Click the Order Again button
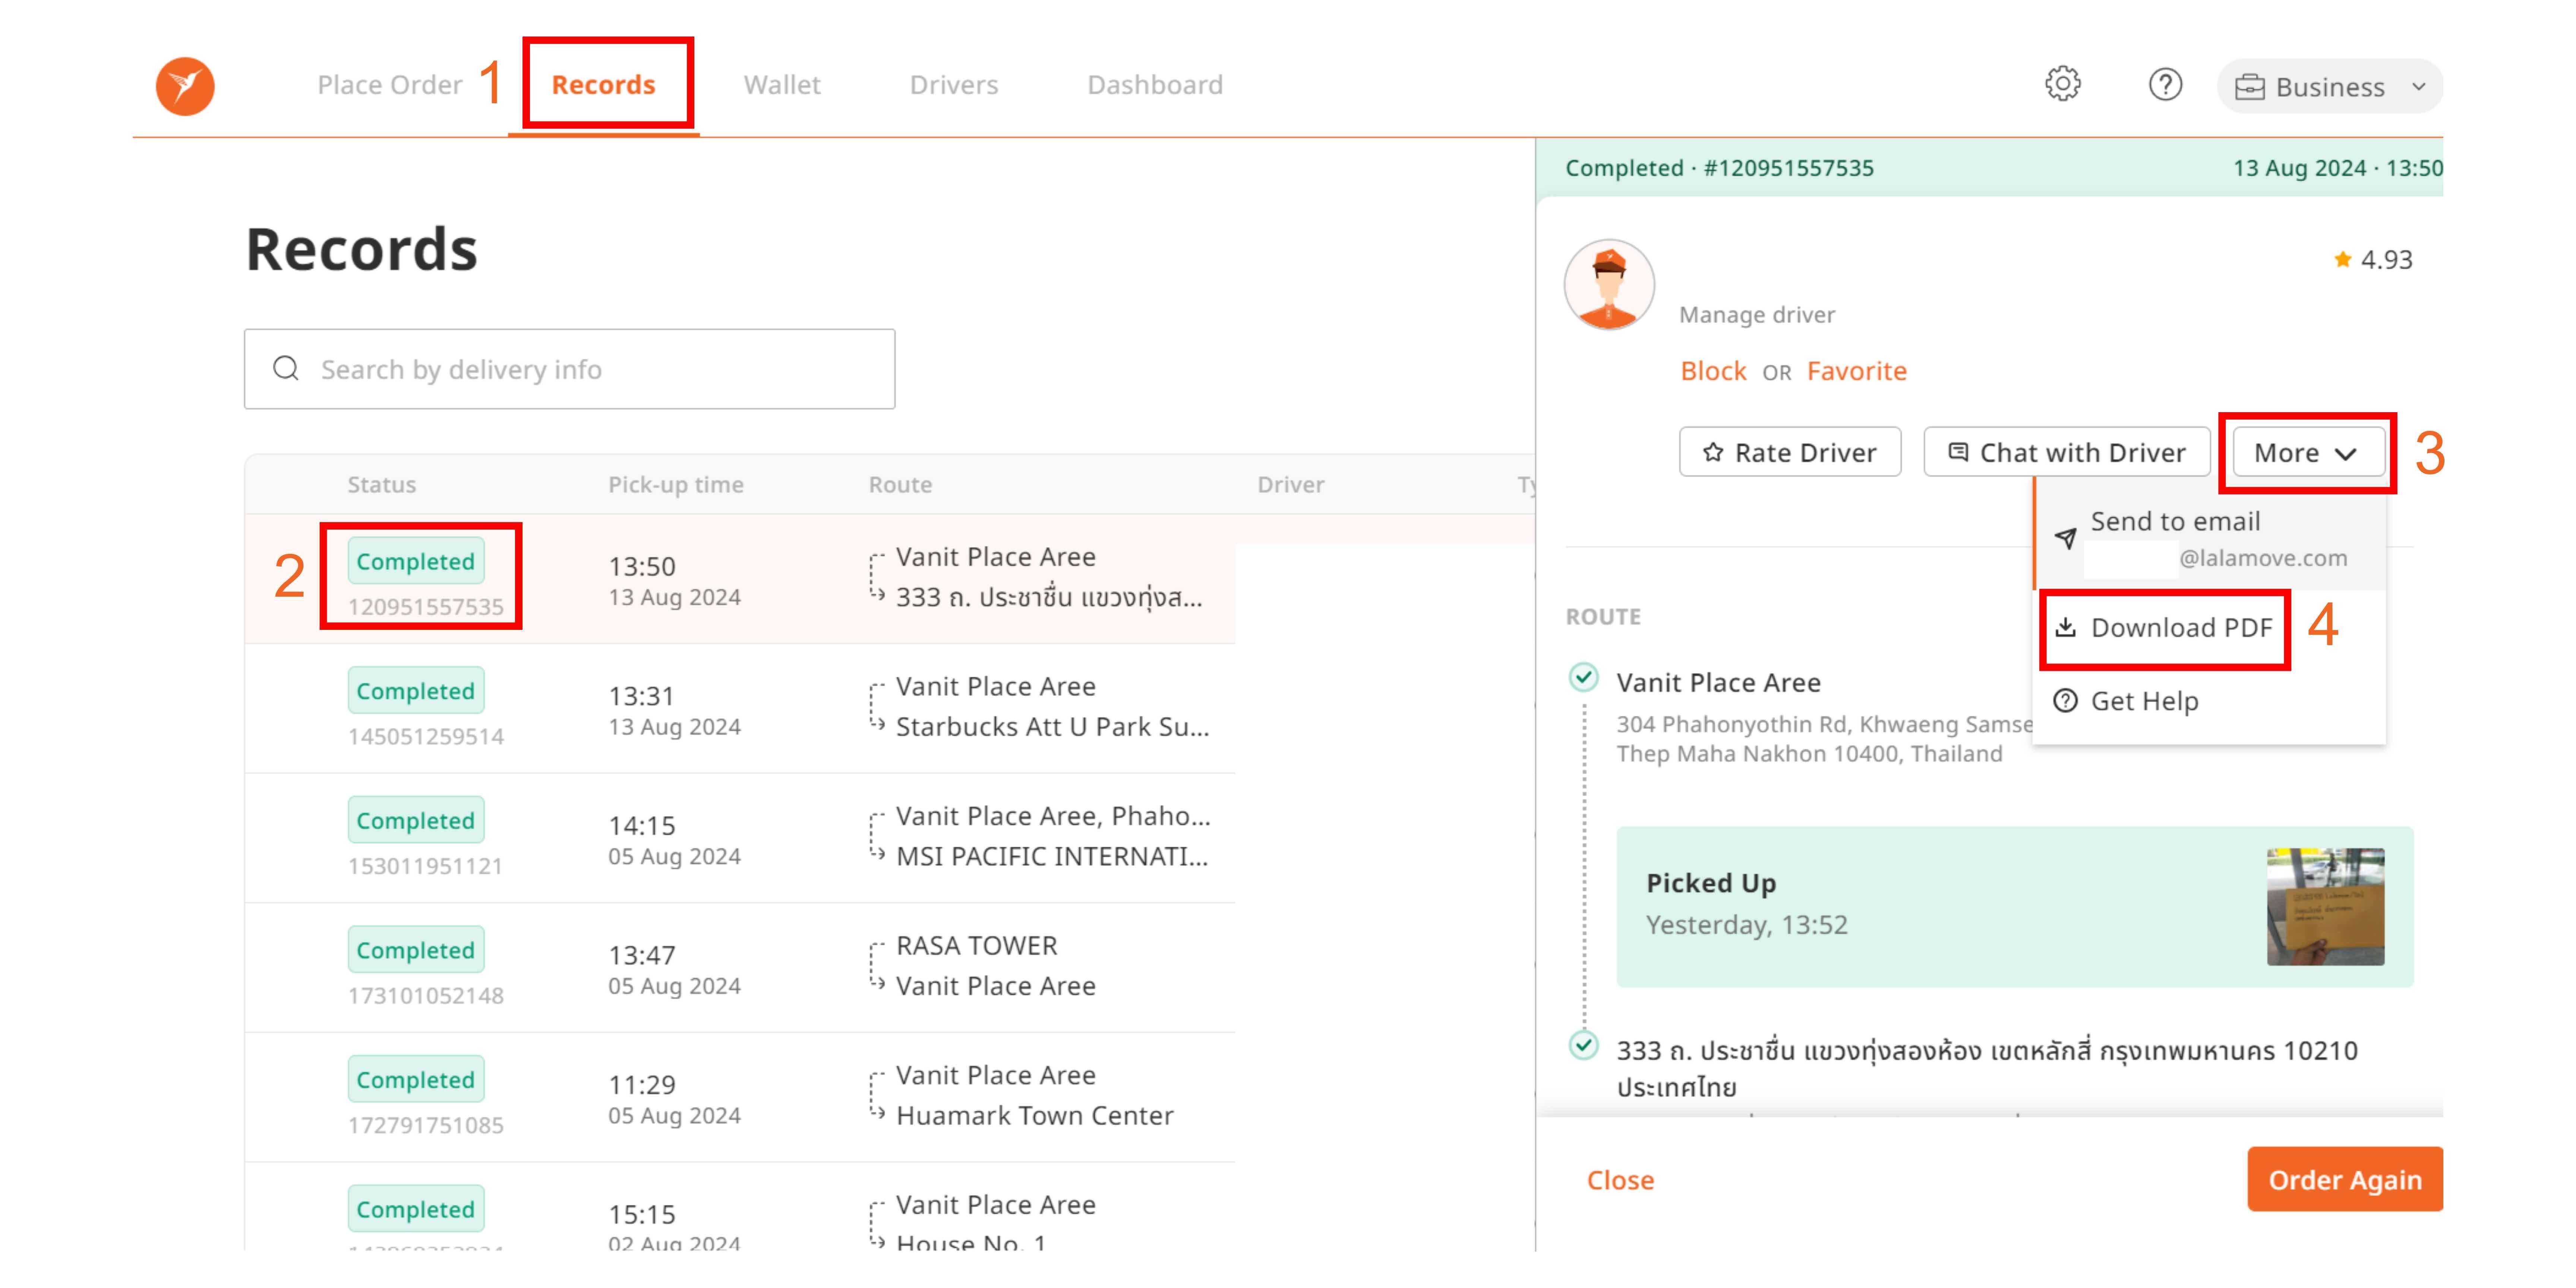The width and height of the screenshot is (2576, 1288). [2345, 1179]
